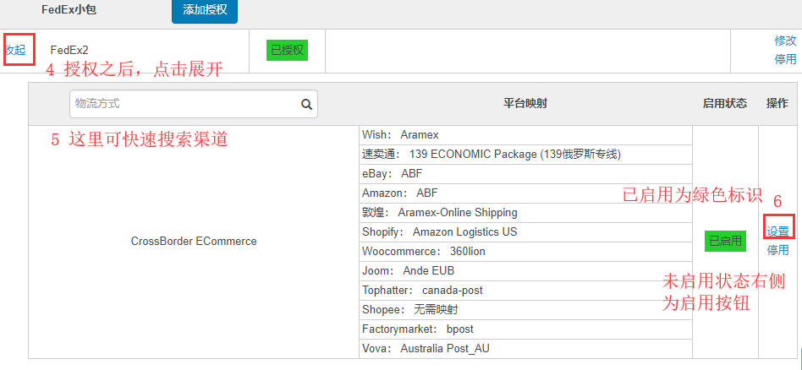This screenshot has height=370, width=802.
Task: Click 停用 link in FedEx2 authorization row
Action: click(x=786, y=59)
